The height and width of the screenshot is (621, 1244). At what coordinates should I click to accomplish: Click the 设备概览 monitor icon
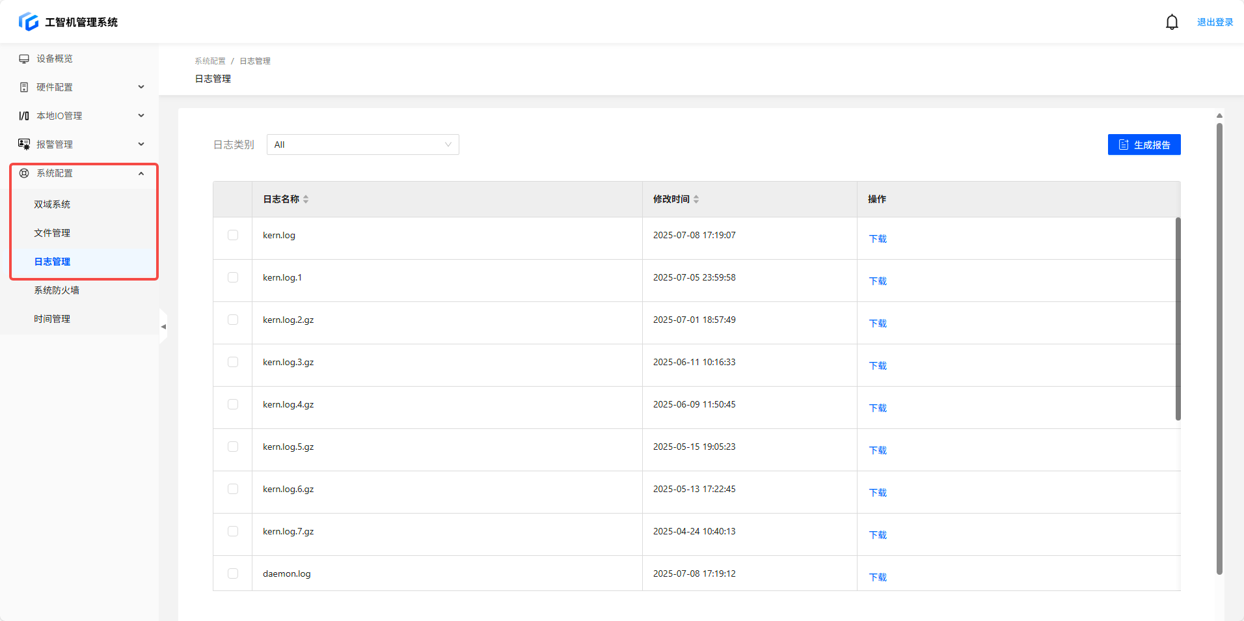pyautogui.click(x=24, y=59)
